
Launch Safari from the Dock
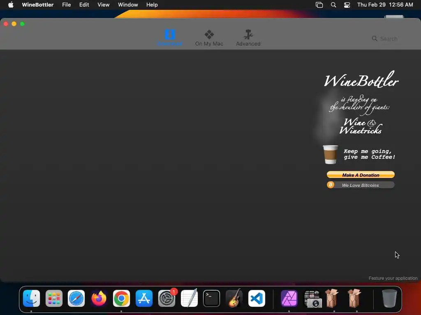(x=76, y=299)
